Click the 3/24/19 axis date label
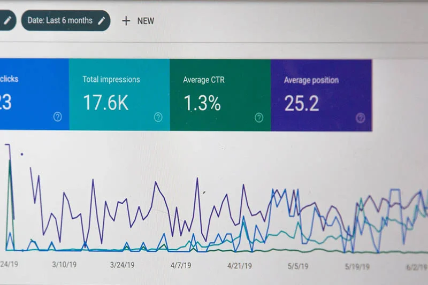The width and height of the screenshot is (428, 285). (122, 265)
